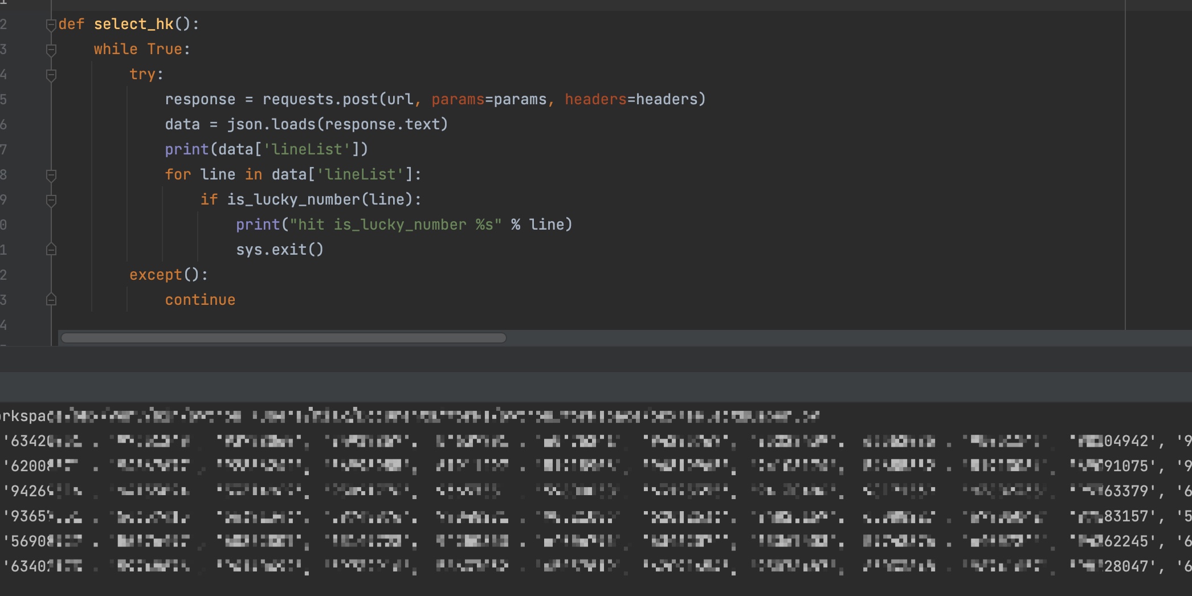Collapse the for line loop fold marker

[51, 175]
